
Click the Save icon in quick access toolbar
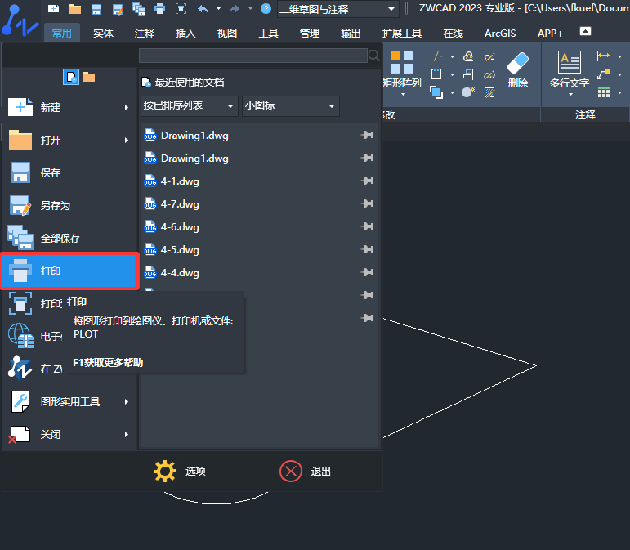click(96, 9)
